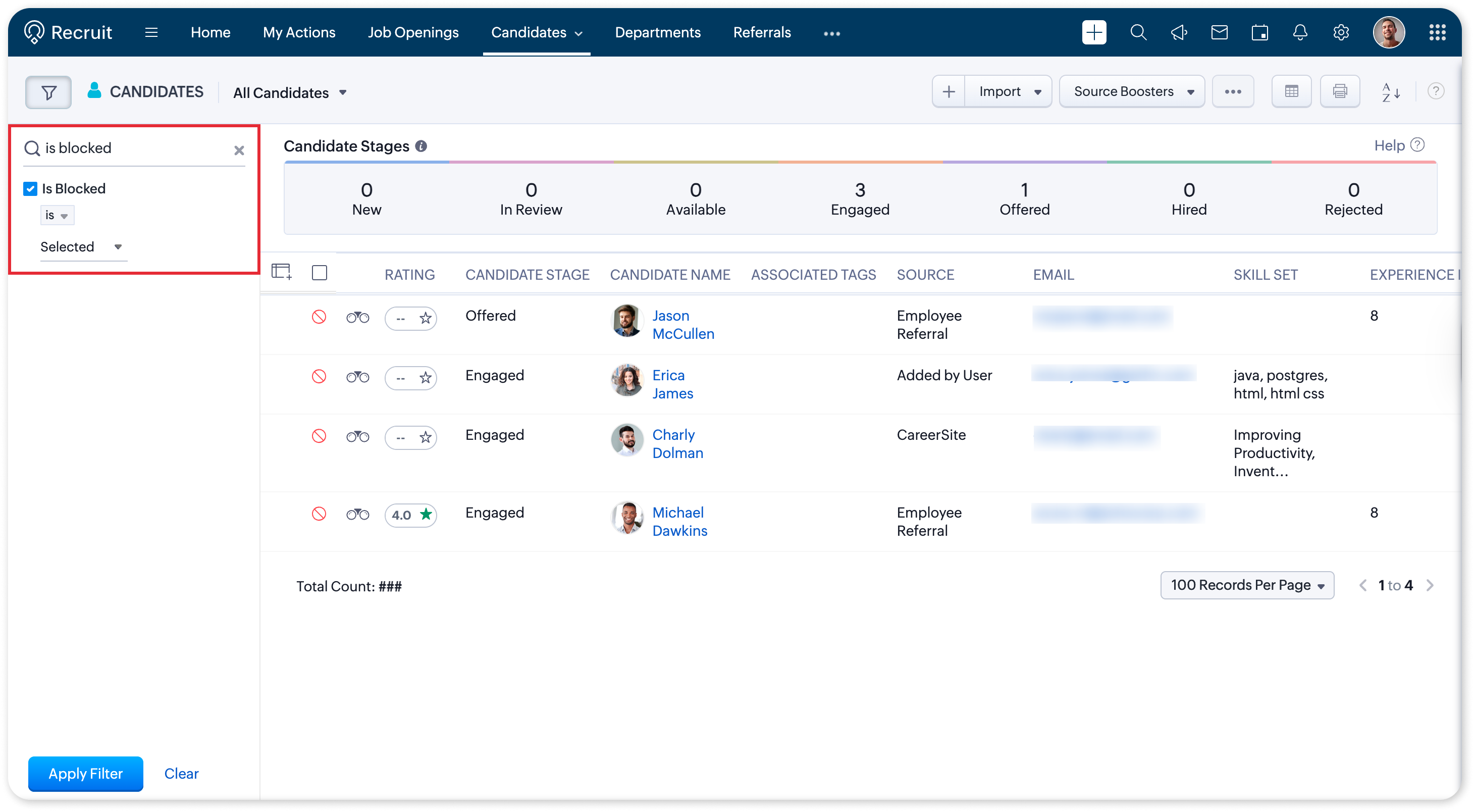Image resolution: width=1474 pixels, height=812 pixels.
Task: Tick the select-all checkbox in table header
Action: click(320, 273)
